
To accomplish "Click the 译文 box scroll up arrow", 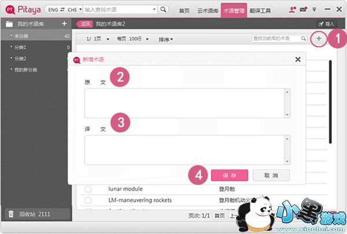I will point(287,139).
